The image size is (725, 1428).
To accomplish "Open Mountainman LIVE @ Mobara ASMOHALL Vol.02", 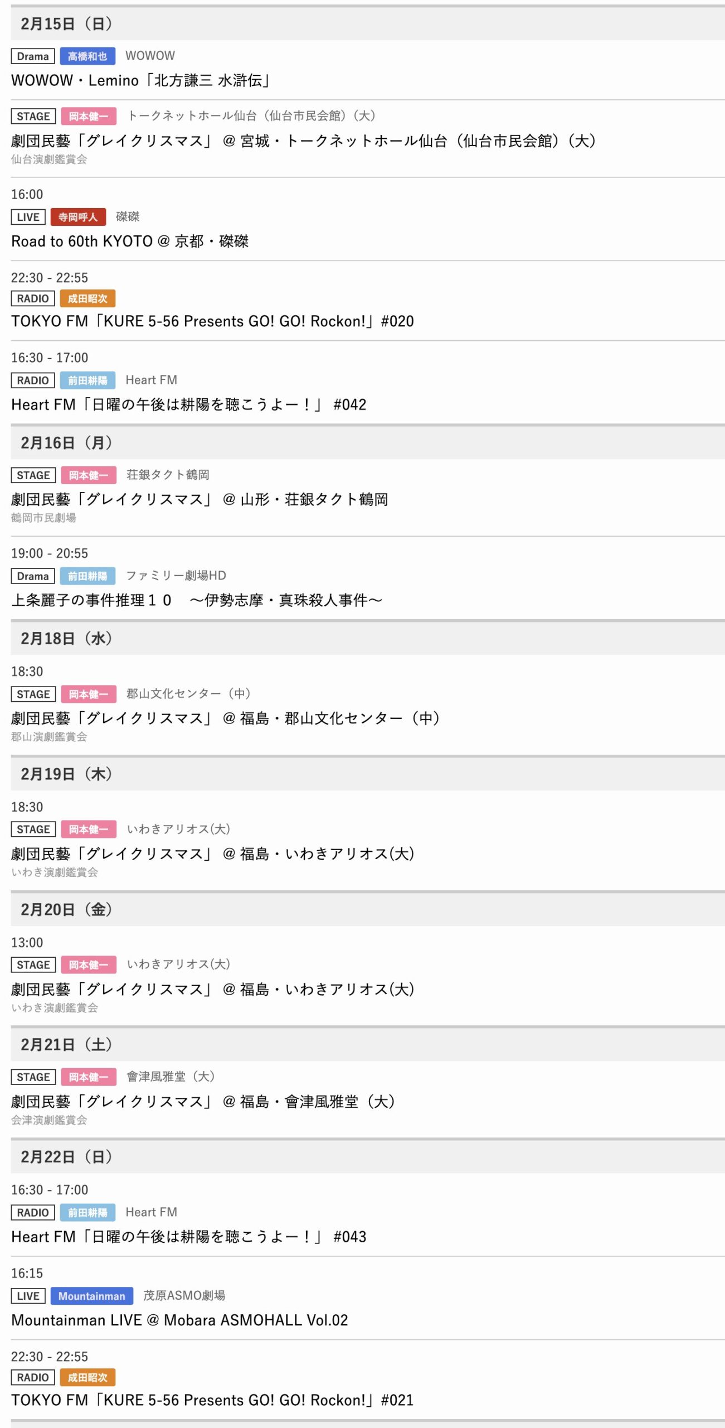I will (x=179, y=1320).
